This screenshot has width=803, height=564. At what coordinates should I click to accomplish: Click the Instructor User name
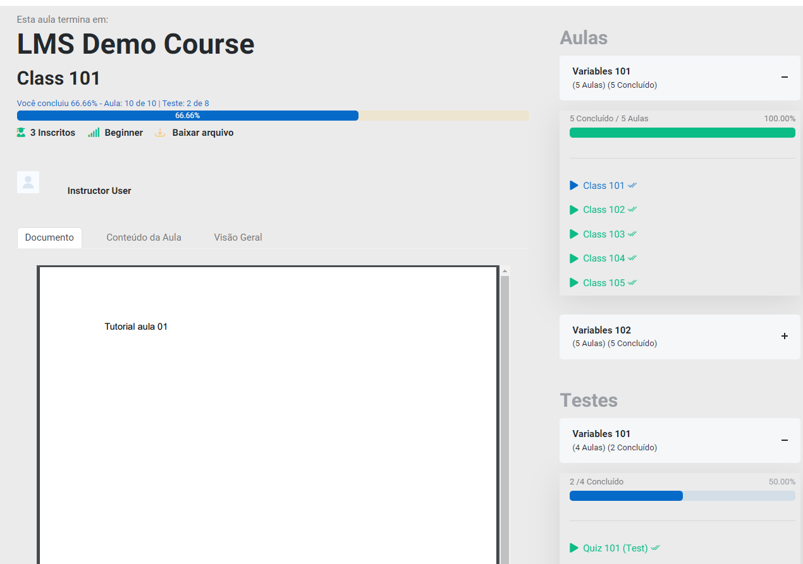(99, 191)
